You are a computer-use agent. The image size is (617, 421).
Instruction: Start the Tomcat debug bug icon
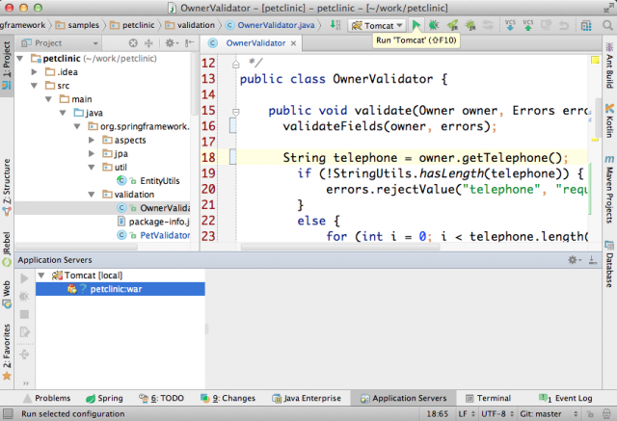(x=434, y=26)
